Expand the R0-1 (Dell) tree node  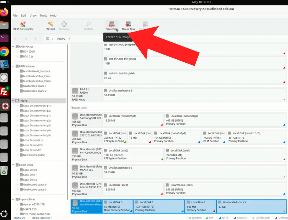[17, 52]
